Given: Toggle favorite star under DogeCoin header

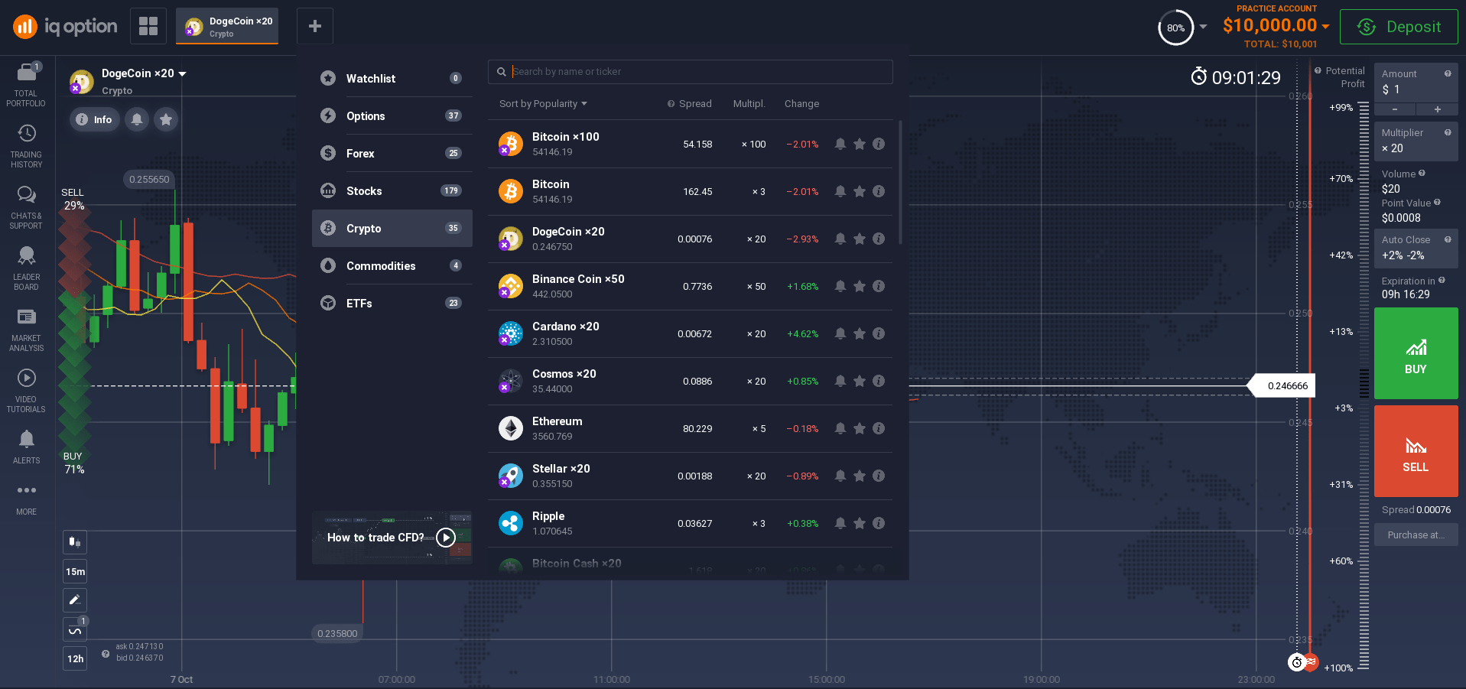Looking at the screenshot, I should tap(166, 119).
